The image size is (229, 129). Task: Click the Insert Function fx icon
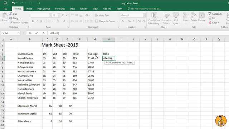coord(43,33)
